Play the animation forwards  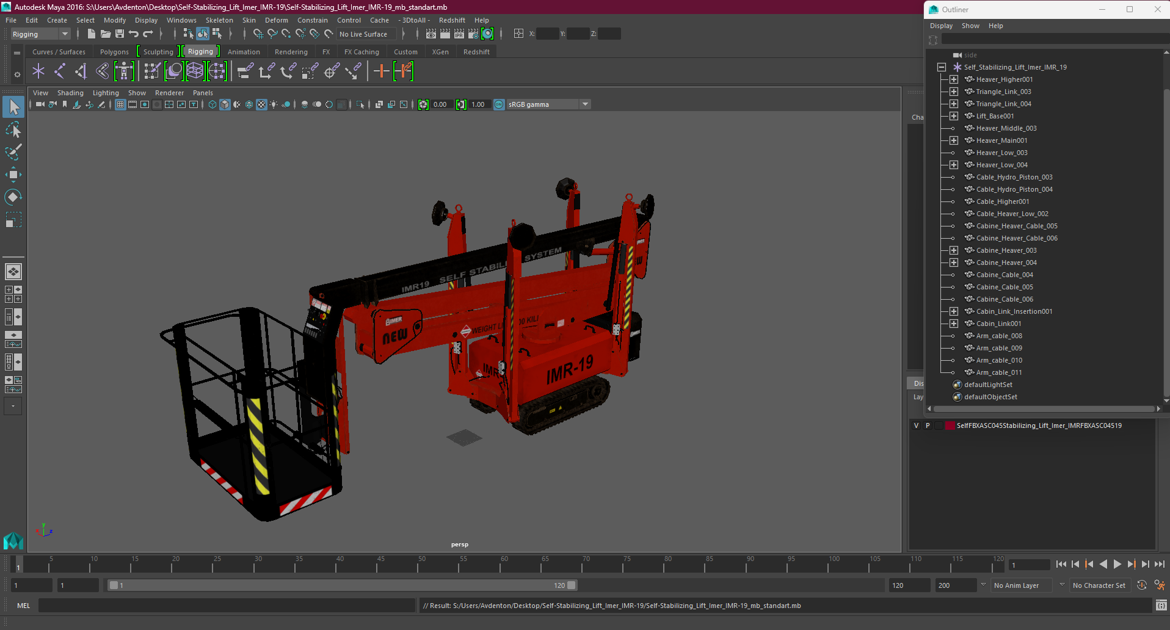click(x=1117, y=565)
